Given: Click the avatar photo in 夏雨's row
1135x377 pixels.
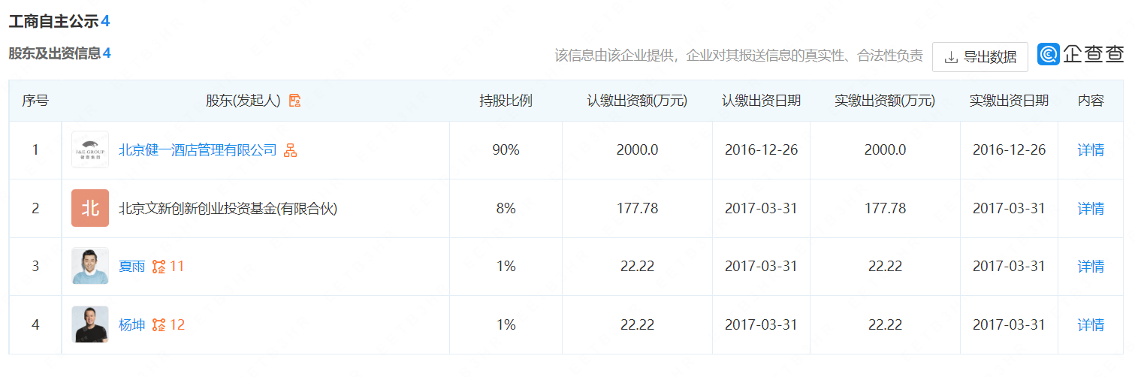Looking at the screenshot, I should (90, 267).
